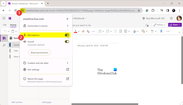Apply the red font color button

coord(76,31)
